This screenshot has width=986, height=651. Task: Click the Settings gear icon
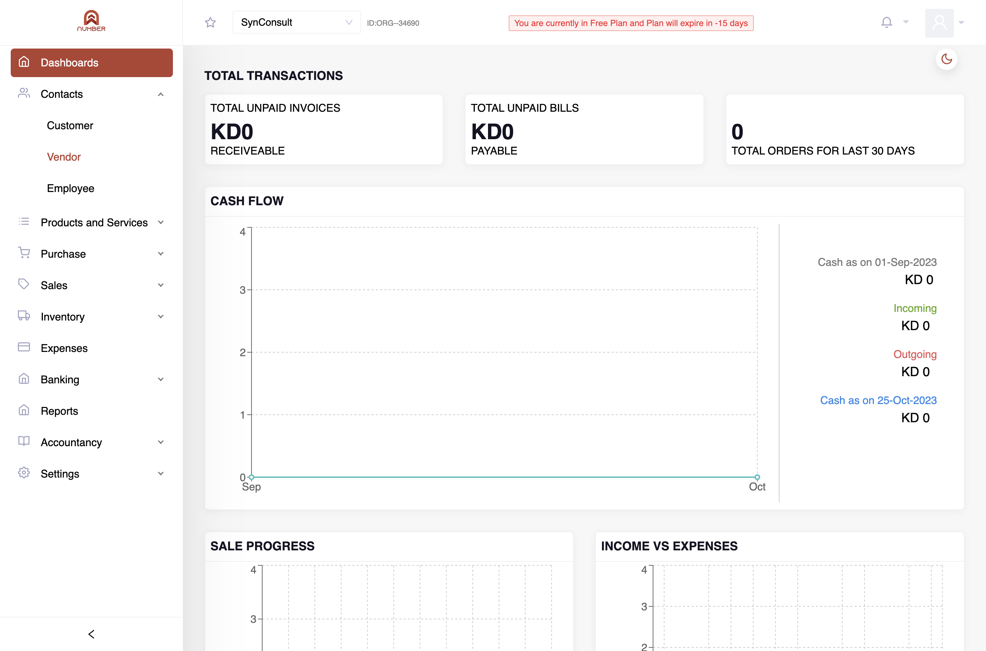click(24, 473)
